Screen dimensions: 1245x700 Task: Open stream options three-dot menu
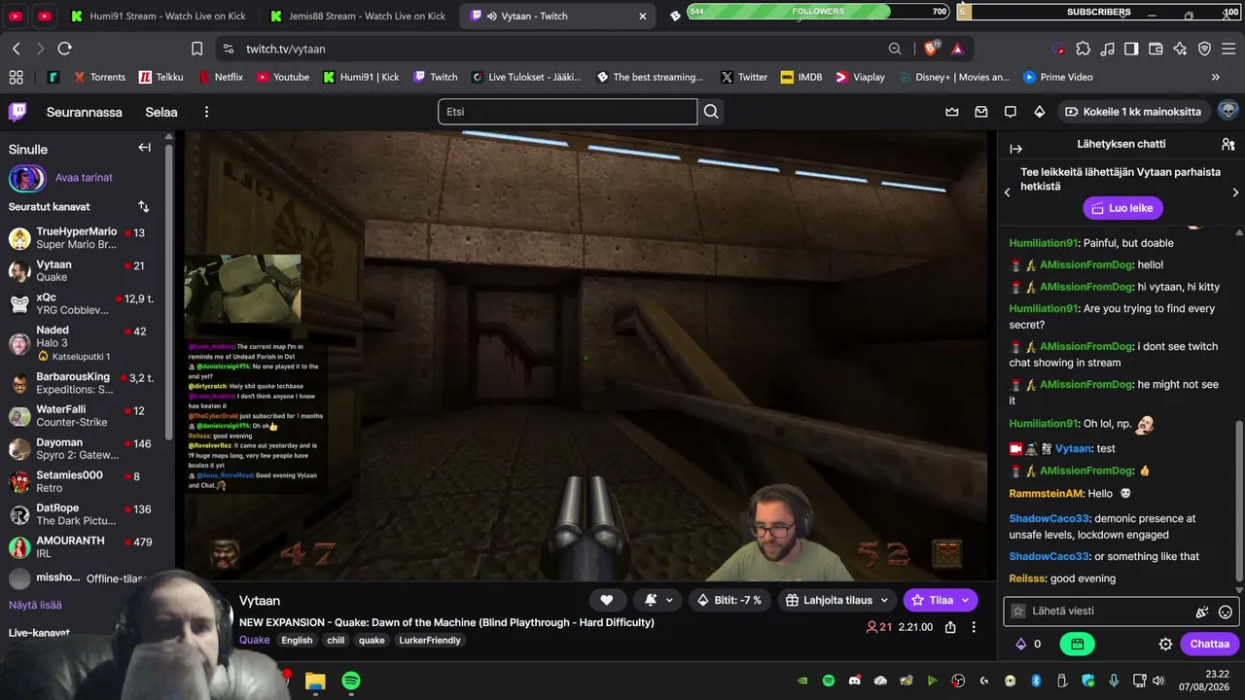pos(974,627)
